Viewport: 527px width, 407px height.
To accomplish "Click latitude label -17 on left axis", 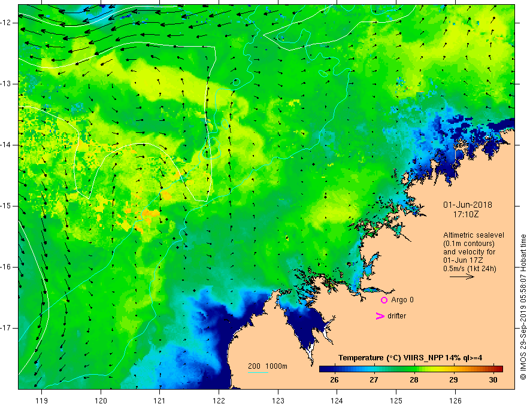I will 6,328.
